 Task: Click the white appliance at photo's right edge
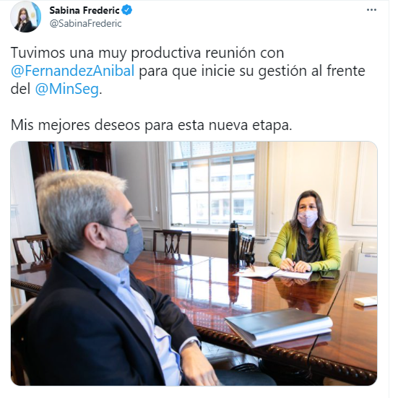tap(364, 256)
